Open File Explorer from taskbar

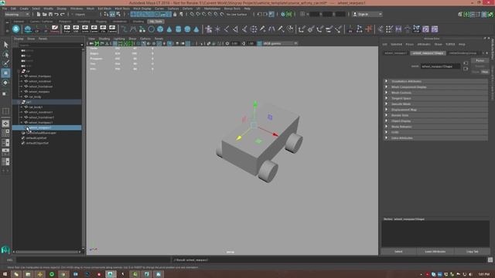(x=28, y=274)
